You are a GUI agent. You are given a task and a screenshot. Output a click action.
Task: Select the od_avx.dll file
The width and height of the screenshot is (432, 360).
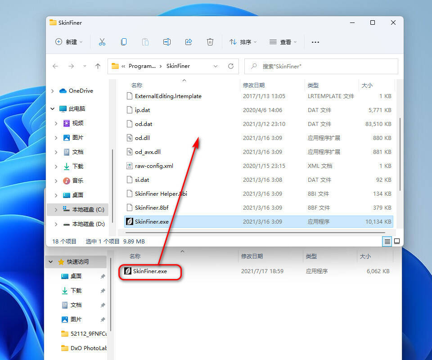coord(148,152)
